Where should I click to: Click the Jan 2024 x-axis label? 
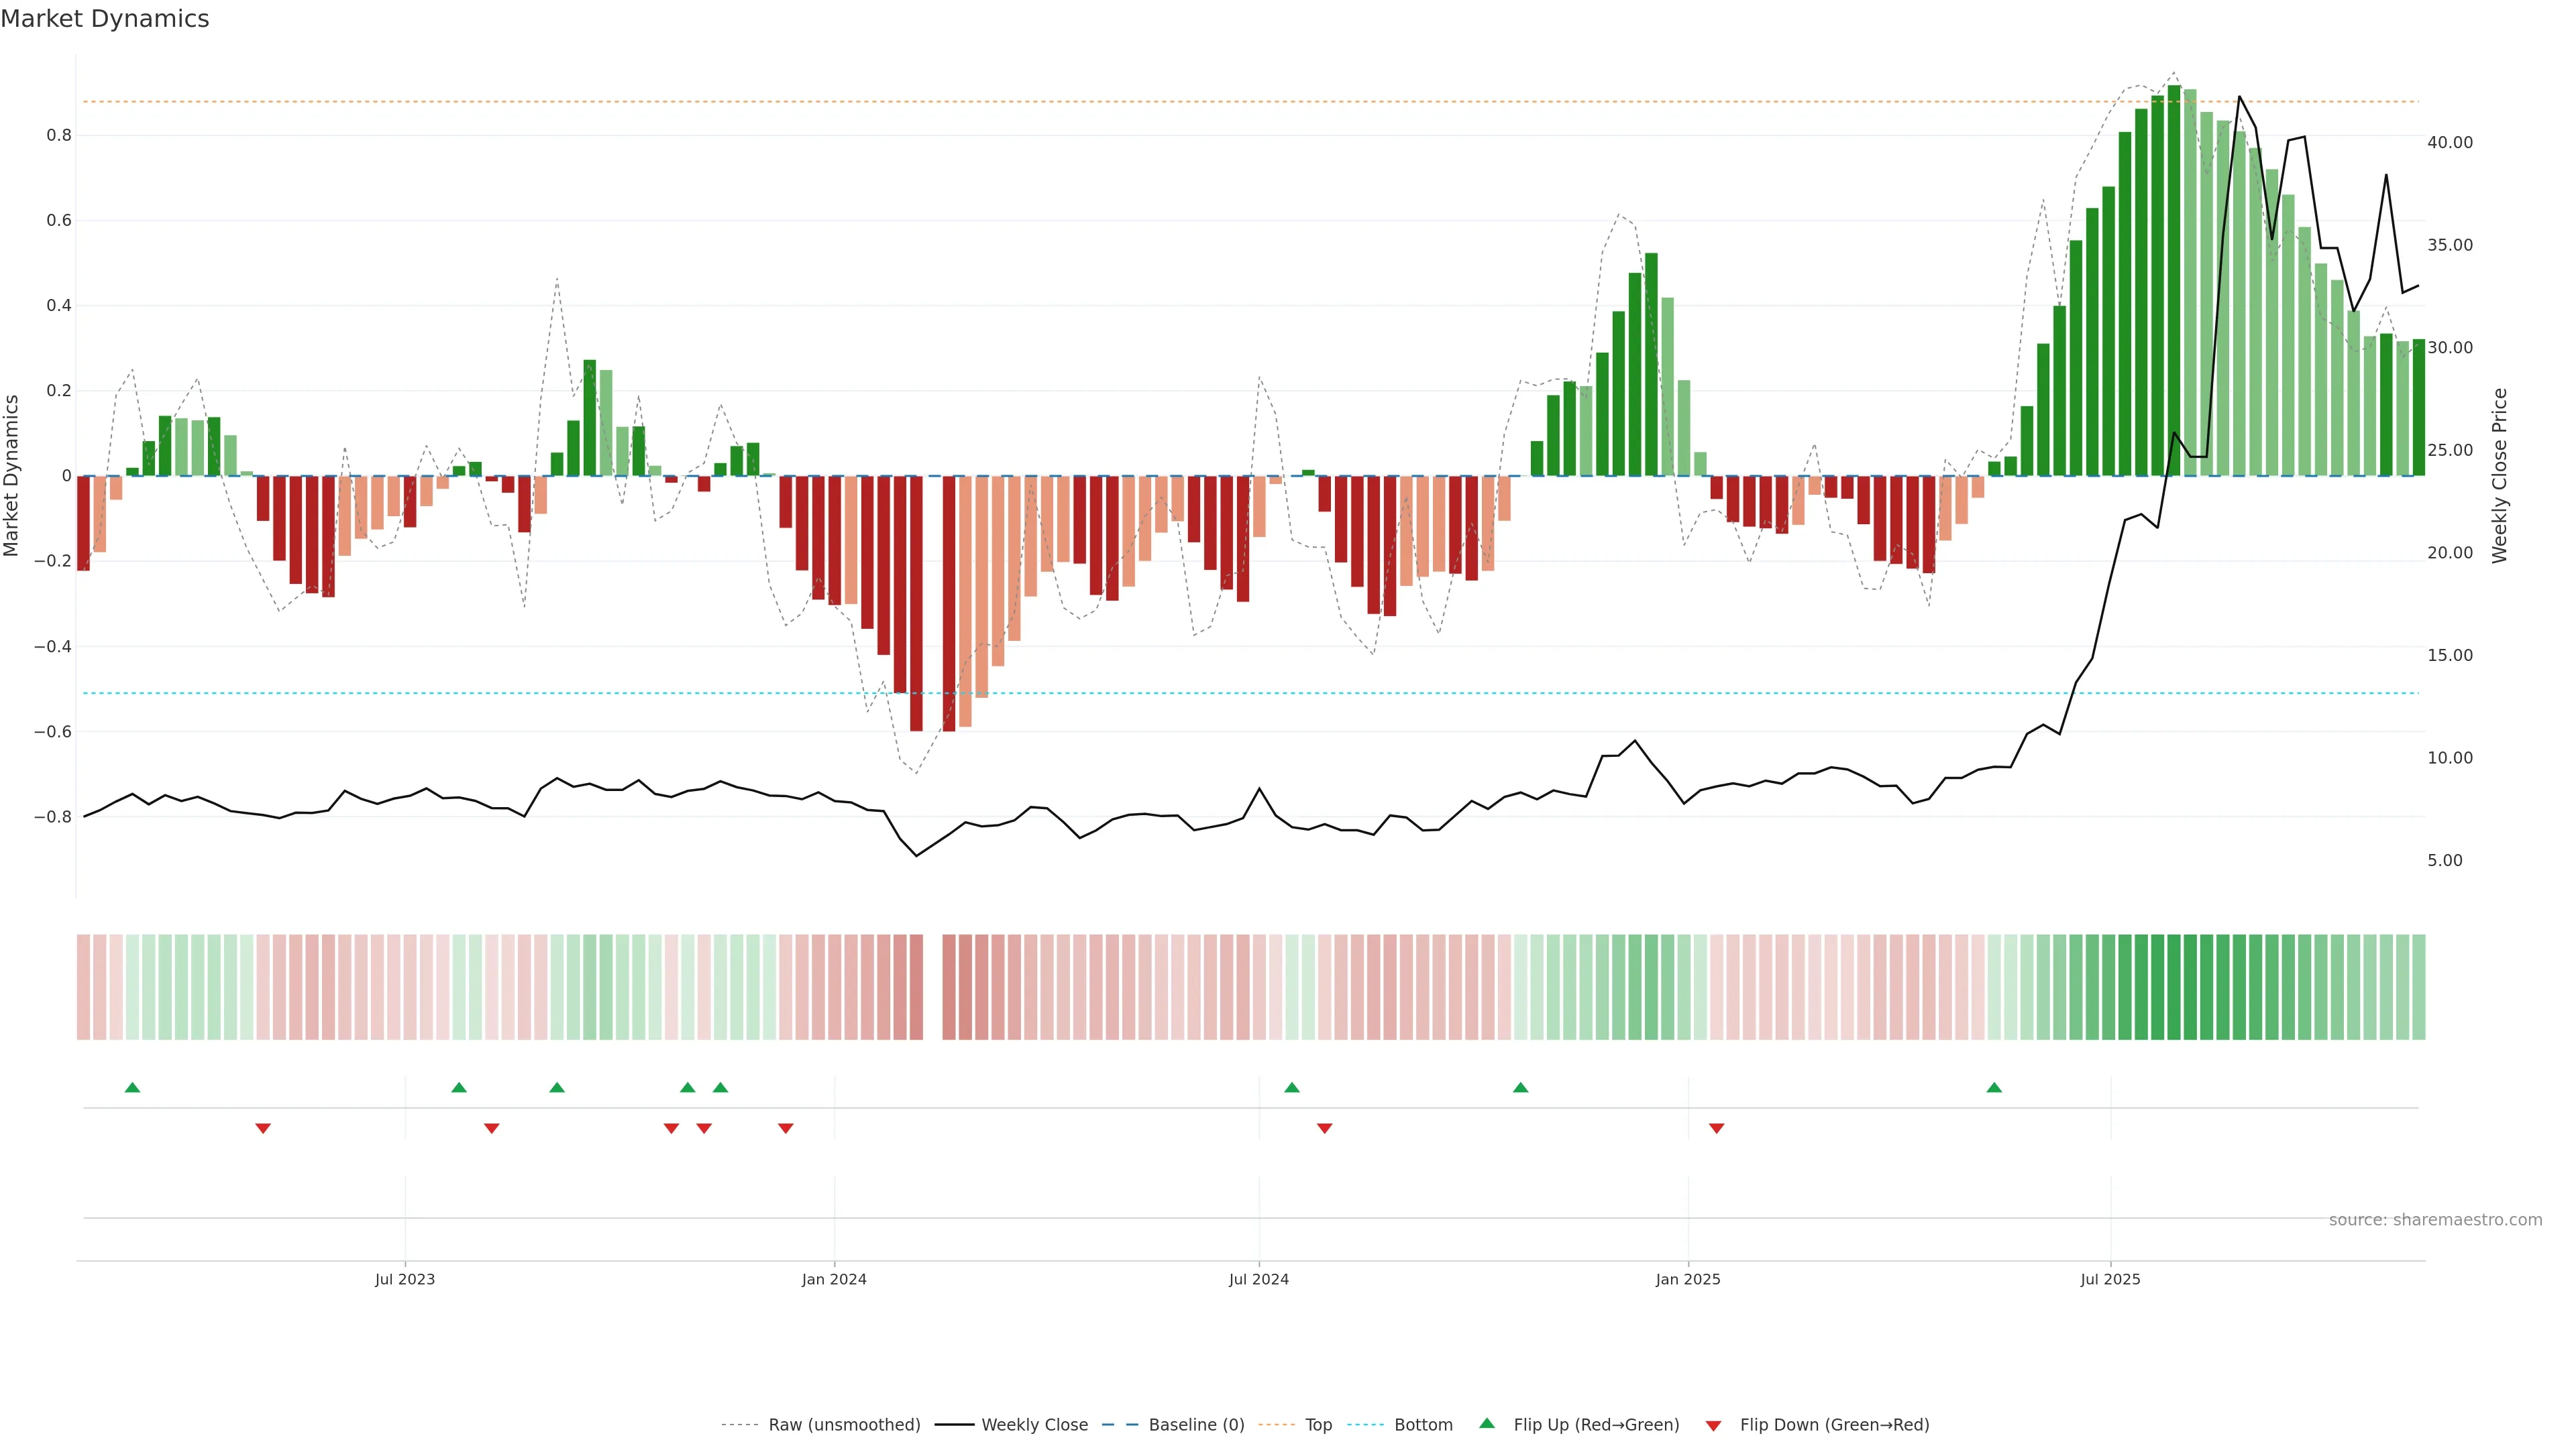click(834, 1279)
